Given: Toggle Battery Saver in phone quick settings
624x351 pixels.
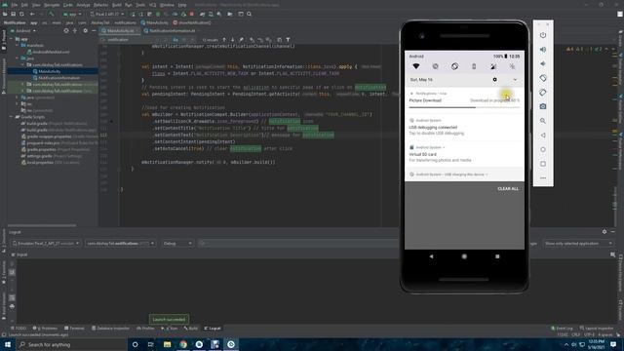Looking at the screenshot, I should pyautogui.click(x=474, y=66).
